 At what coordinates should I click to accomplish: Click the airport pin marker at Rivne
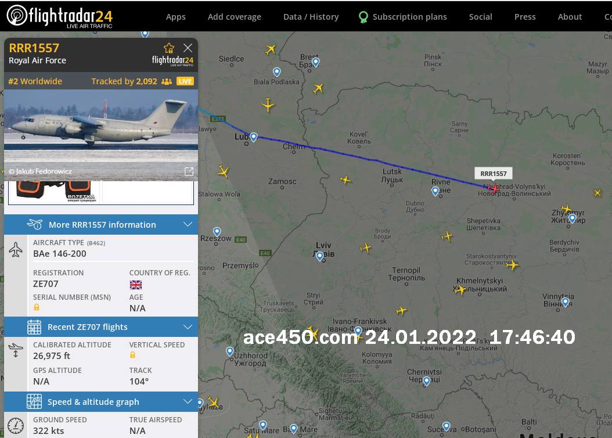click(435, 191)
